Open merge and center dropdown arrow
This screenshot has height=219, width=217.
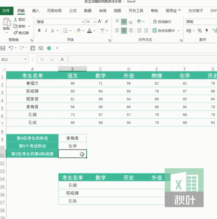178,31
